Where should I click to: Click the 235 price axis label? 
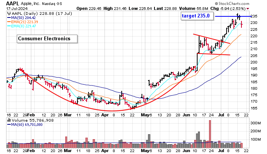[254, 16]
